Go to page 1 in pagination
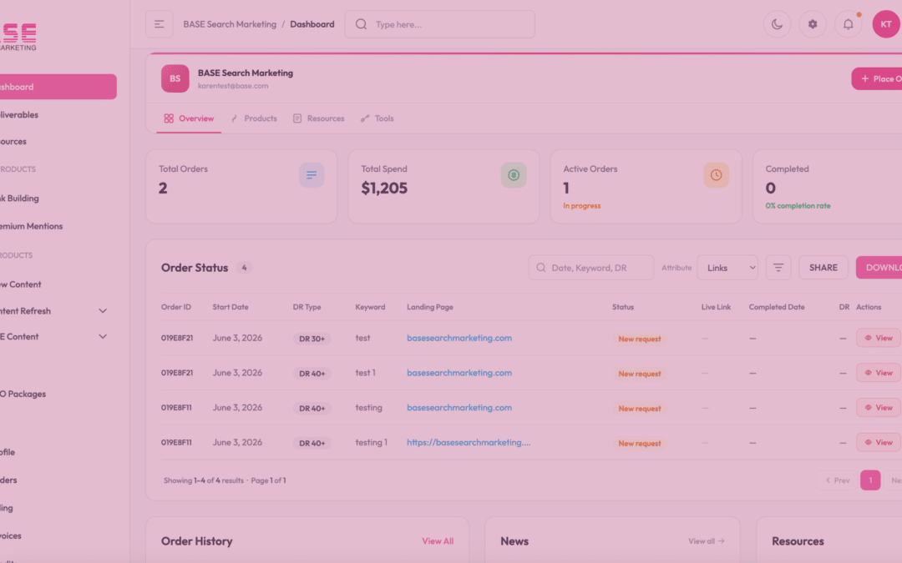The width and height of the screenshot is (902, 563). click(870, 480)
